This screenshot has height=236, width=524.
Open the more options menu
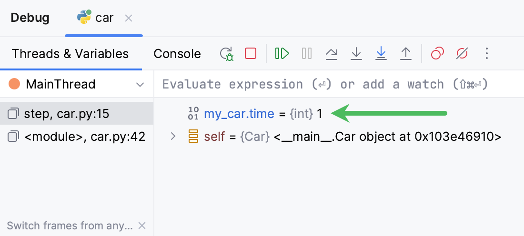point(486,53)
